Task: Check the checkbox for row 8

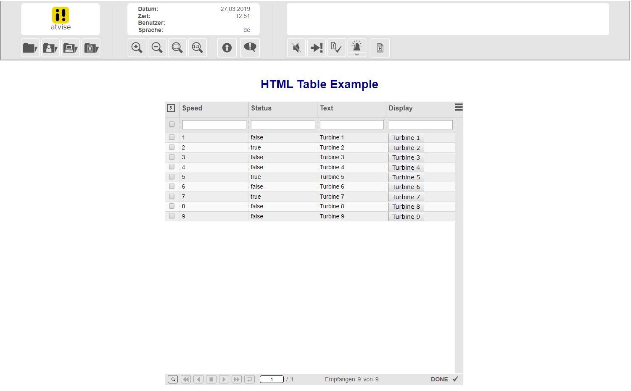Action: (172, 206)
